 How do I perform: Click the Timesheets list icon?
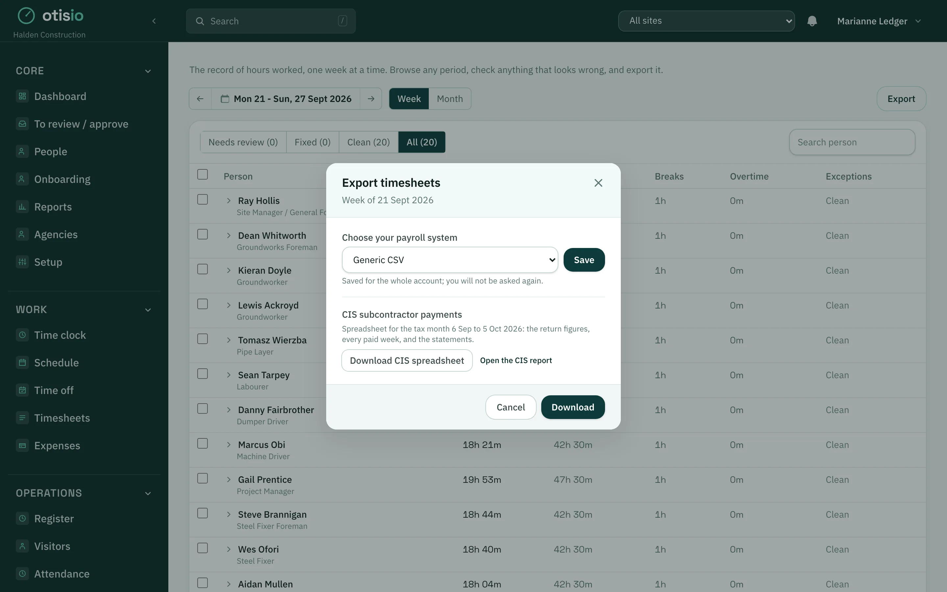(22, 418)
